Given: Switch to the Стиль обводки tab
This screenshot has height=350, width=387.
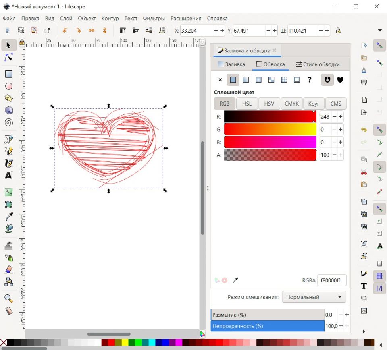Looking at the screenshot, I should 317,64.
